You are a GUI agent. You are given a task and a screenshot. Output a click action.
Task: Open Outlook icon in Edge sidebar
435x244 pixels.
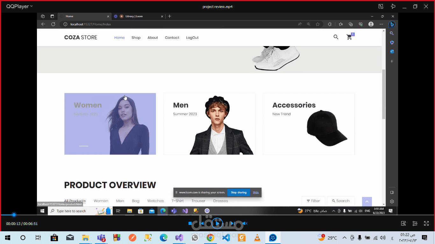pos(392,51)
